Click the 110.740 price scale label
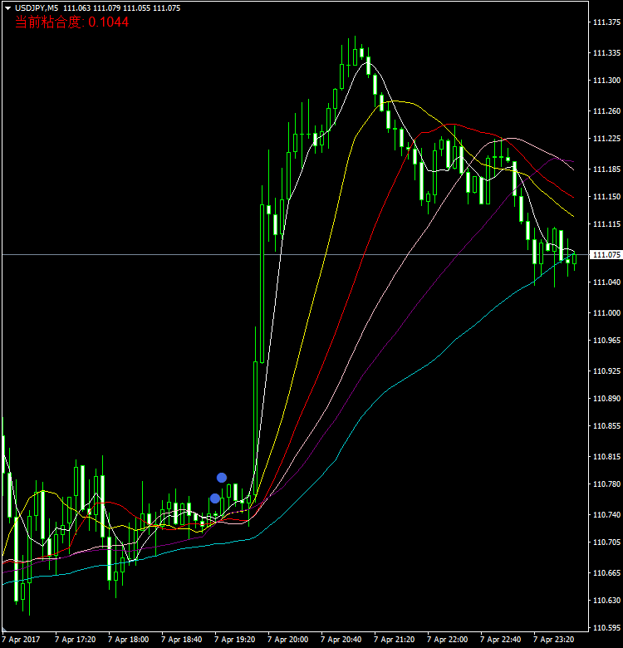The width and height of the screenshot is (623, 648). click(606, 515)
